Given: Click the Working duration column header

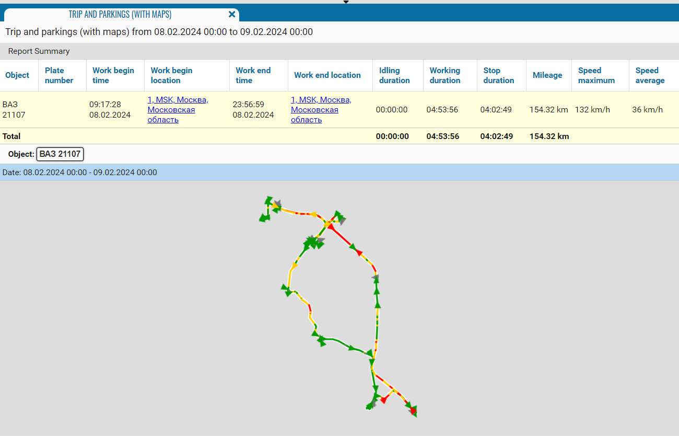Looking at the screenshot, I should pos(445,75).
